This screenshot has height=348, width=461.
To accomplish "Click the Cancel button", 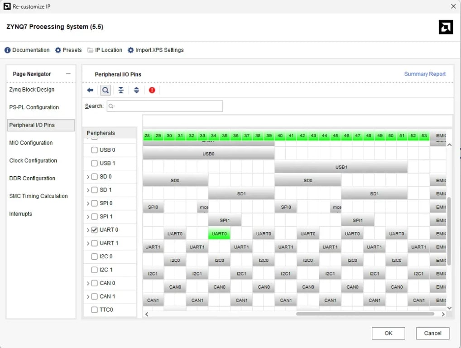I will (432, 333).
